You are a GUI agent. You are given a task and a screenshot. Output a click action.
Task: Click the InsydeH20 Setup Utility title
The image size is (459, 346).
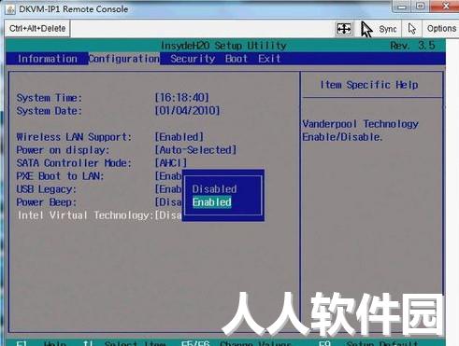pos(223,46)
